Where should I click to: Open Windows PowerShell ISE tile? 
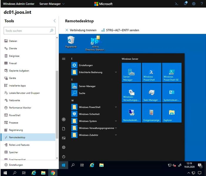172,72
